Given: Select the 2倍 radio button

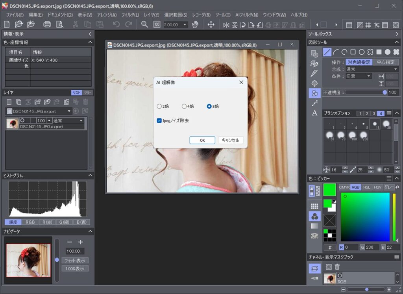Looking at the screenshot, I should 159,106.
